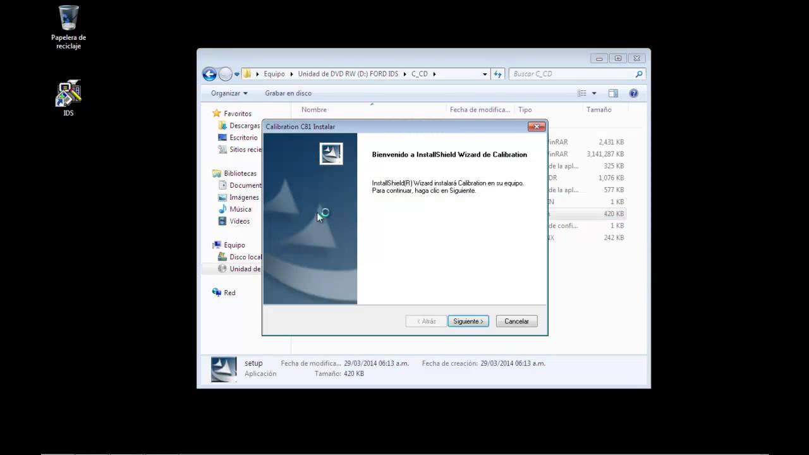This screenshot has width=809, height=455.
Task: Select the file row sized 2,431 KB
Action: 586,142
